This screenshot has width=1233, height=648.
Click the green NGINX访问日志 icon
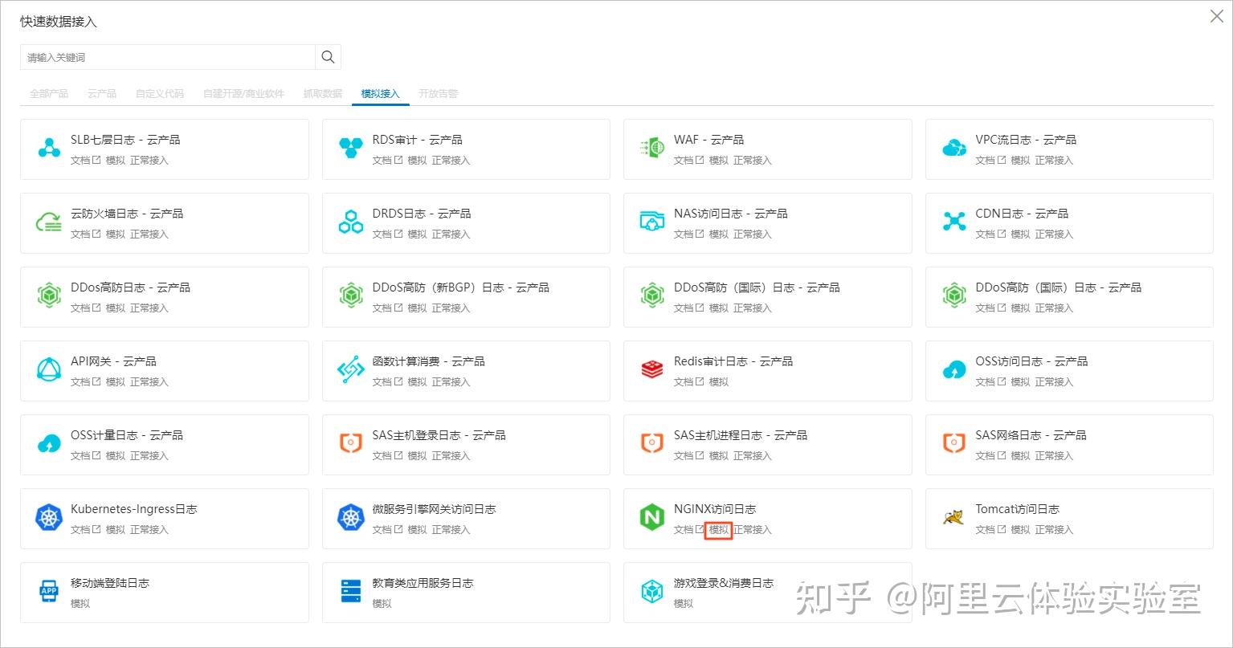(x=652, y=518)
